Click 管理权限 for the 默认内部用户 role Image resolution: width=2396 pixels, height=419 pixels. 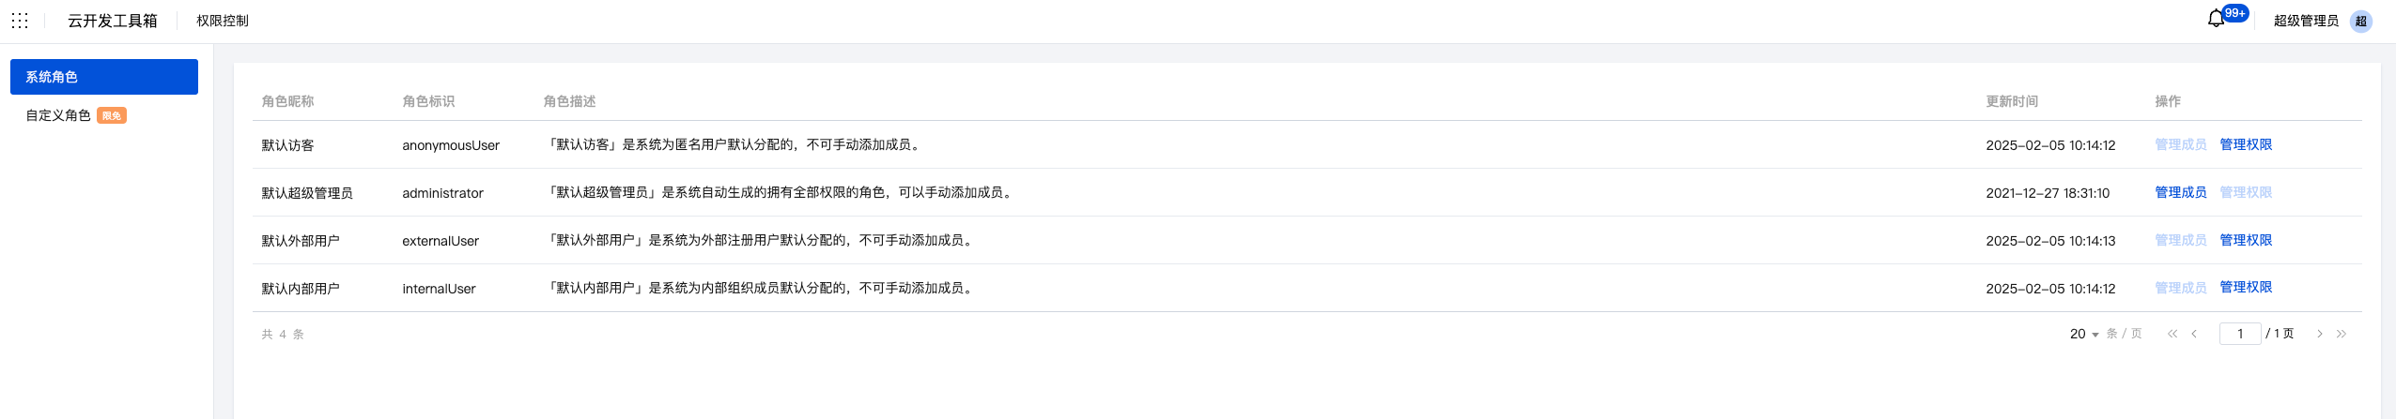(2246, 287)
